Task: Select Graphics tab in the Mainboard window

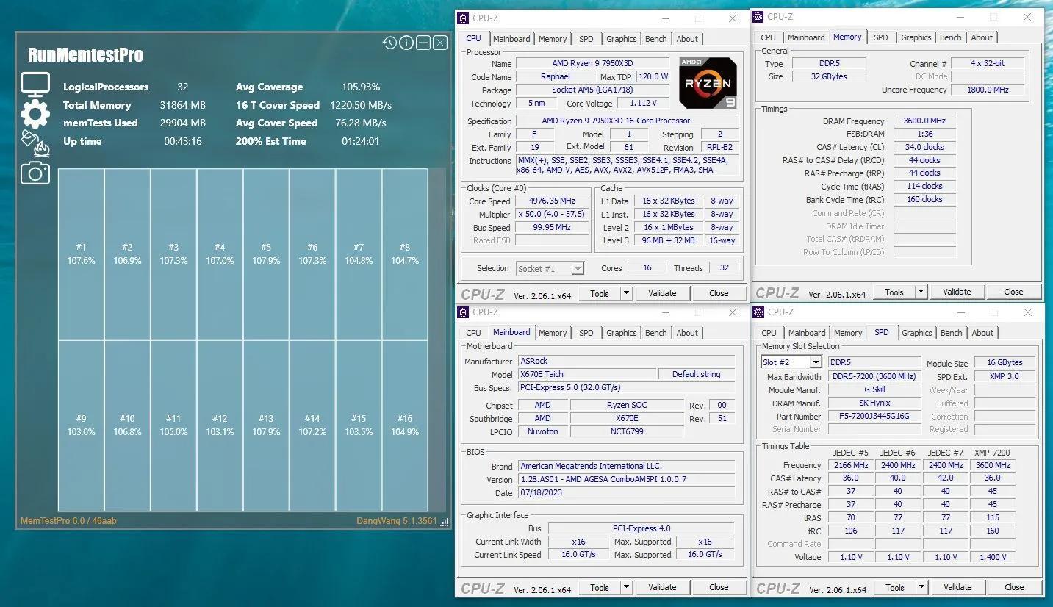Action: pyautogui.click(x=621, y=333)
